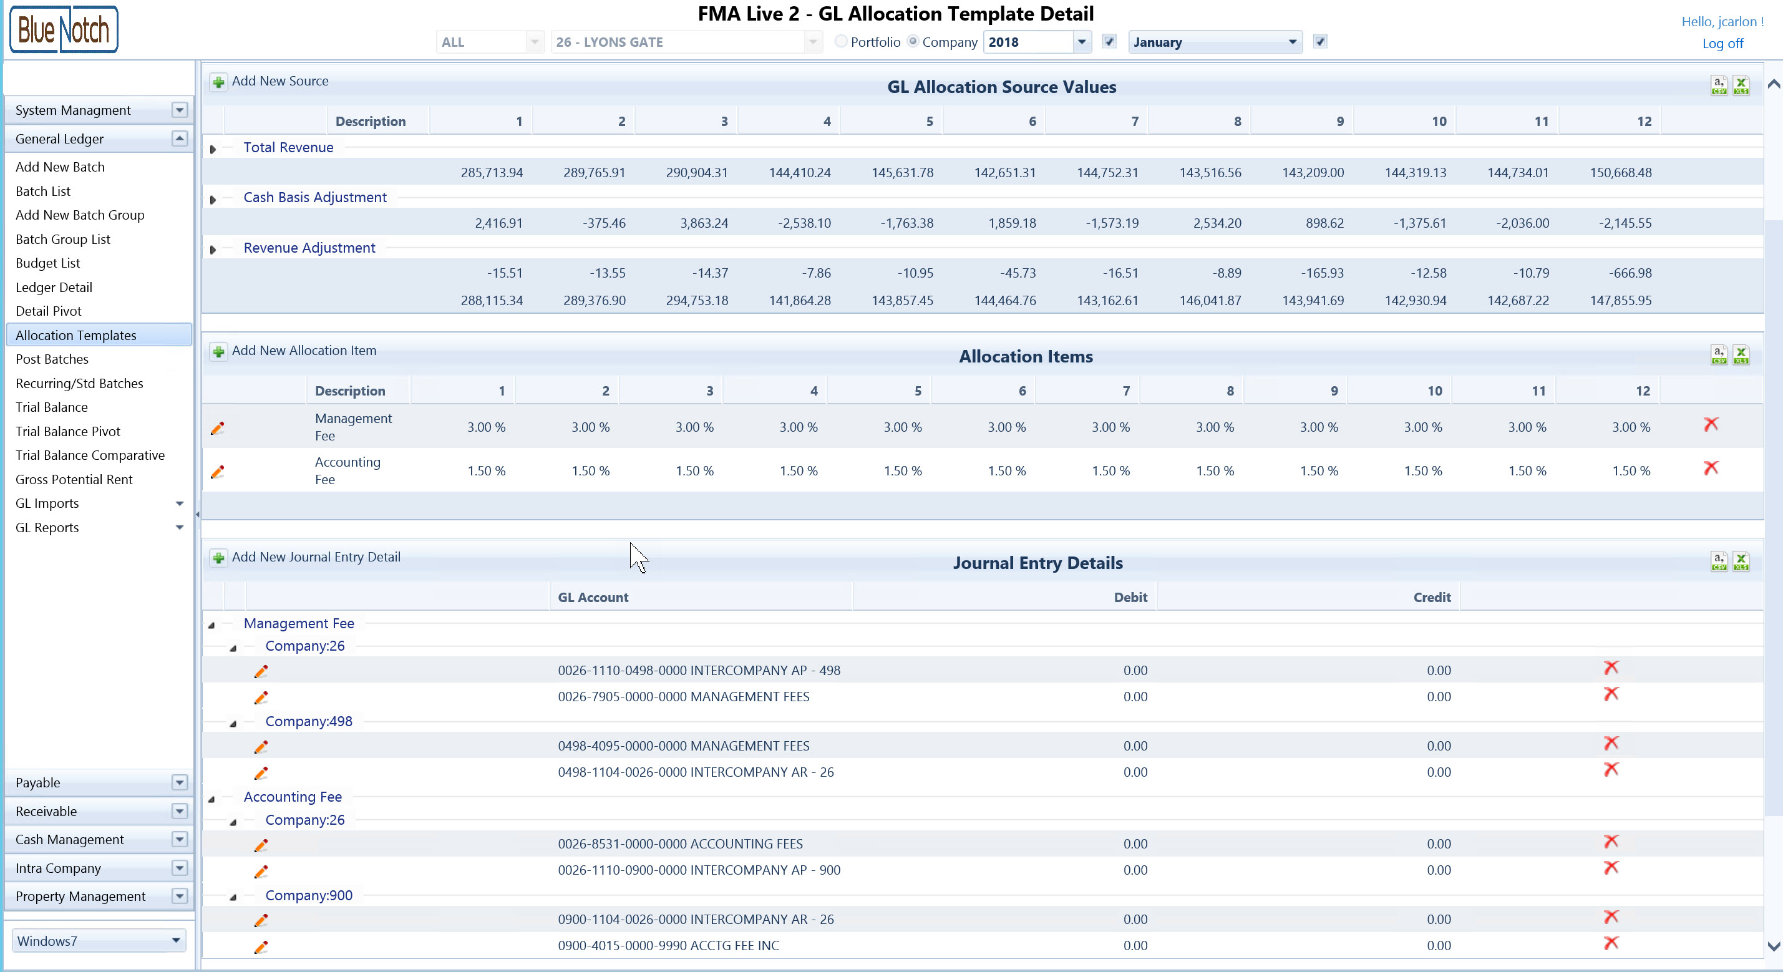Edit the Management Fee allocation item
The height and width of the screenshot is (972, 1783).
coord(217,429)
